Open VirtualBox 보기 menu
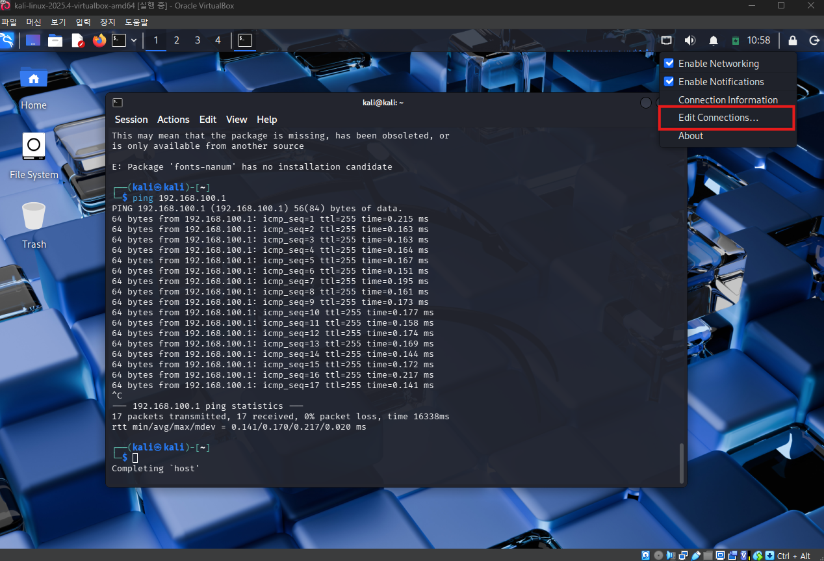The width and height of the screenshot is (824, 561). (58, 22)
